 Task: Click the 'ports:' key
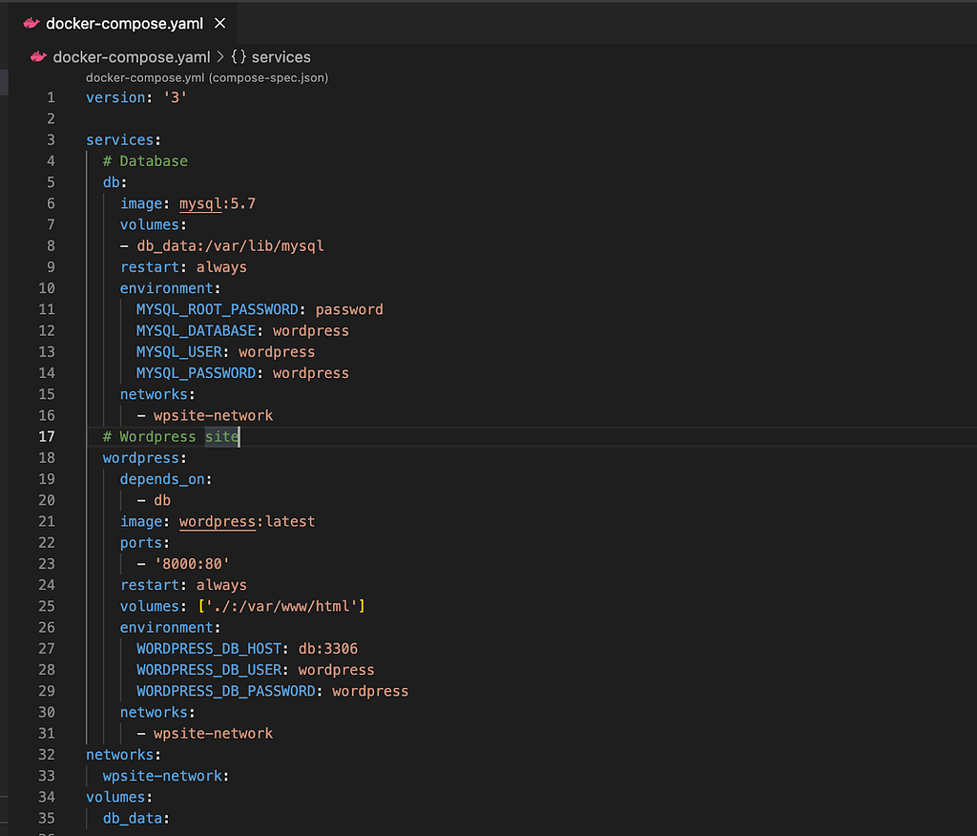(145, 543)
